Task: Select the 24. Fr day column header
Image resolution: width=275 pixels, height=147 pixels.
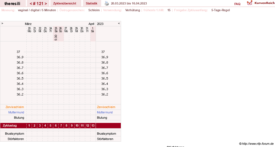Action: [x=50, y=30]
